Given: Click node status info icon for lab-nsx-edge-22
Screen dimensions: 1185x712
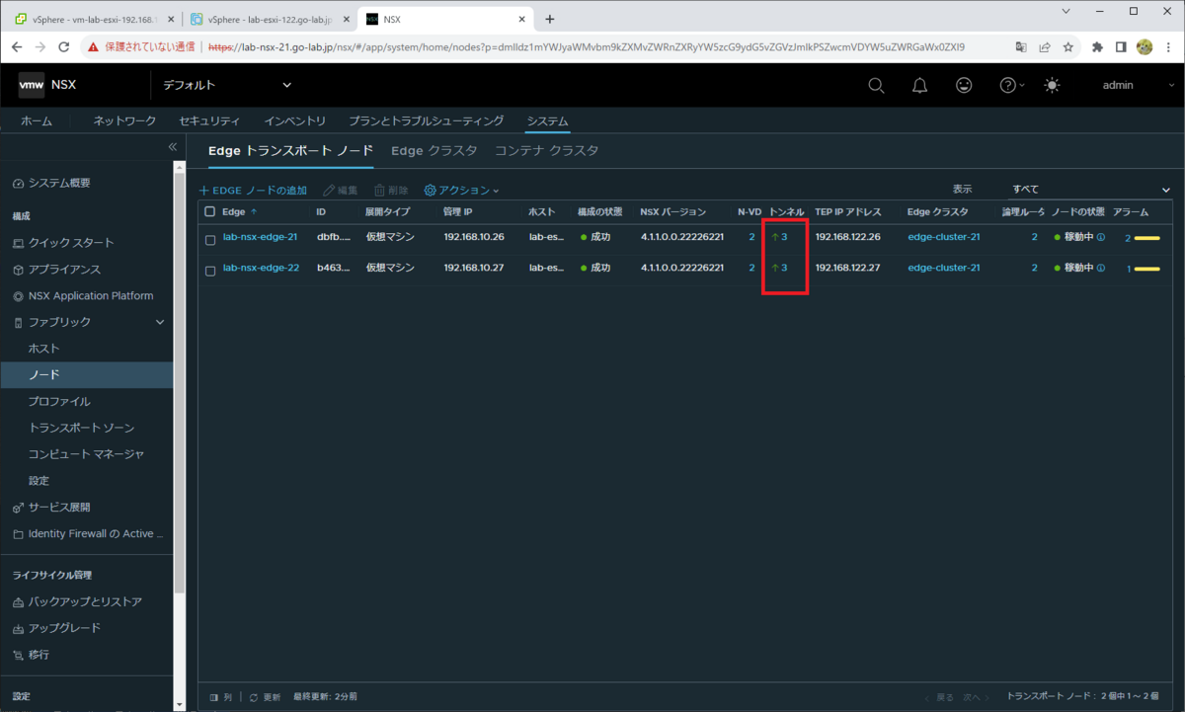Looking at the screenshot, I should [x=1101, y=268].
